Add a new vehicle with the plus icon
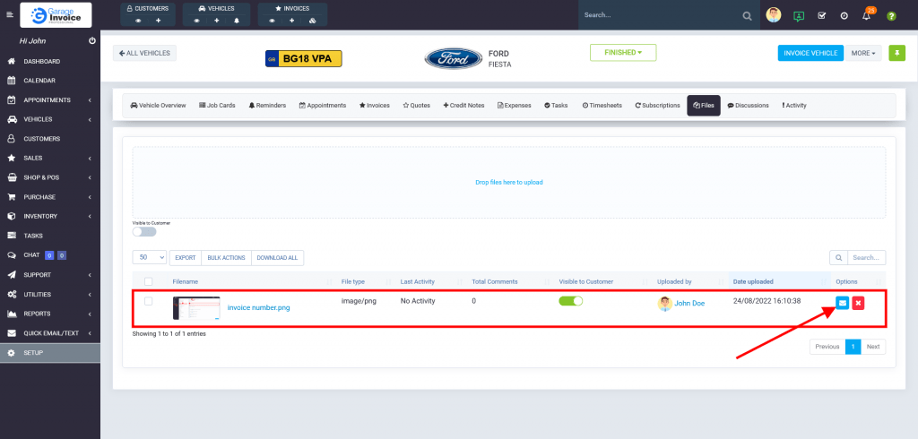 [x=217, y=21]
